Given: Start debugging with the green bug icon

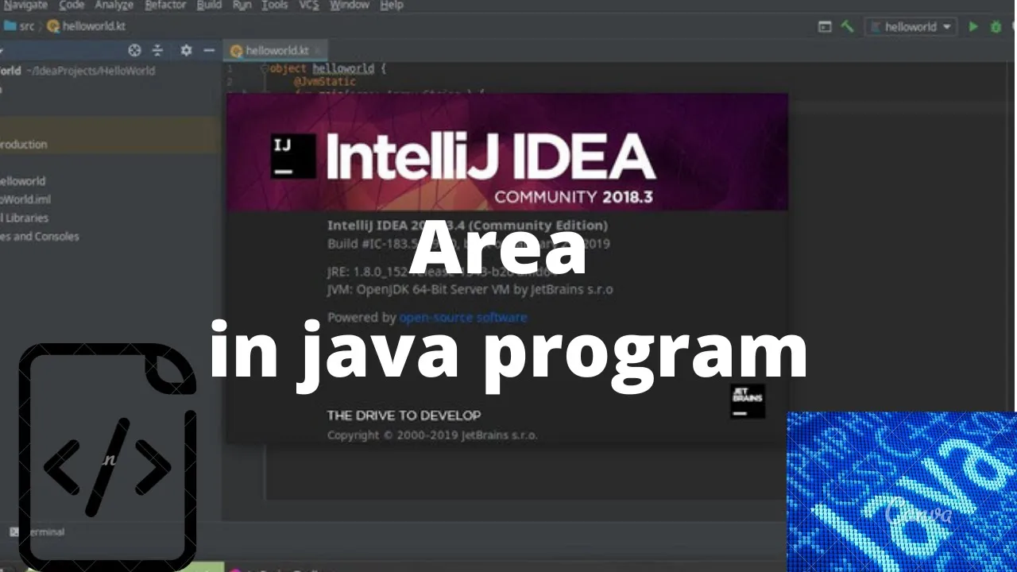Looking at the screenshot, I should coord(996,27).
